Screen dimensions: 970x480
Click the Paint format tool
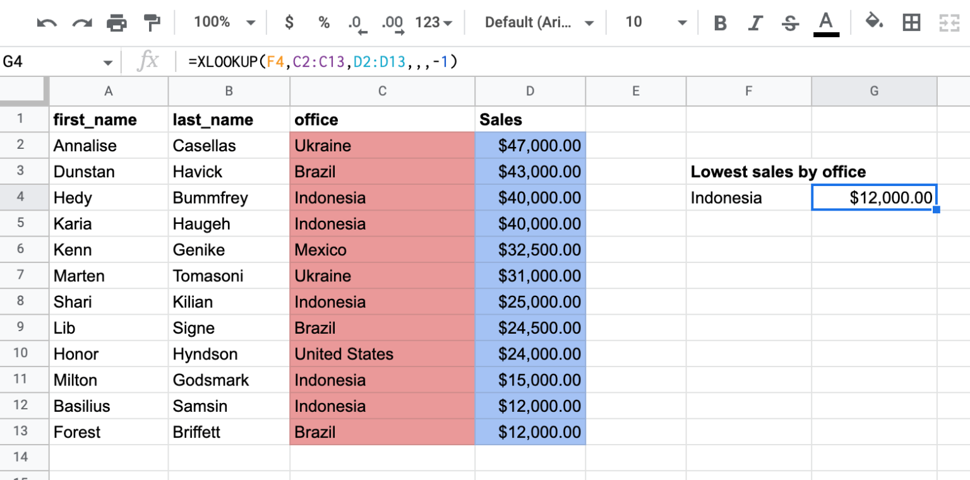tap(152, 22)
